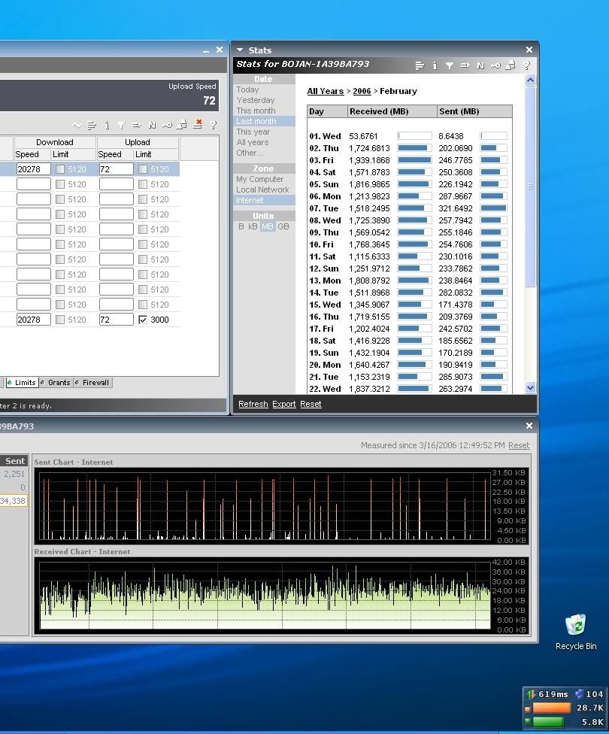Click Download Speed field showing 20278 in top row
The image size is (609, 734).
pos(34,169)
